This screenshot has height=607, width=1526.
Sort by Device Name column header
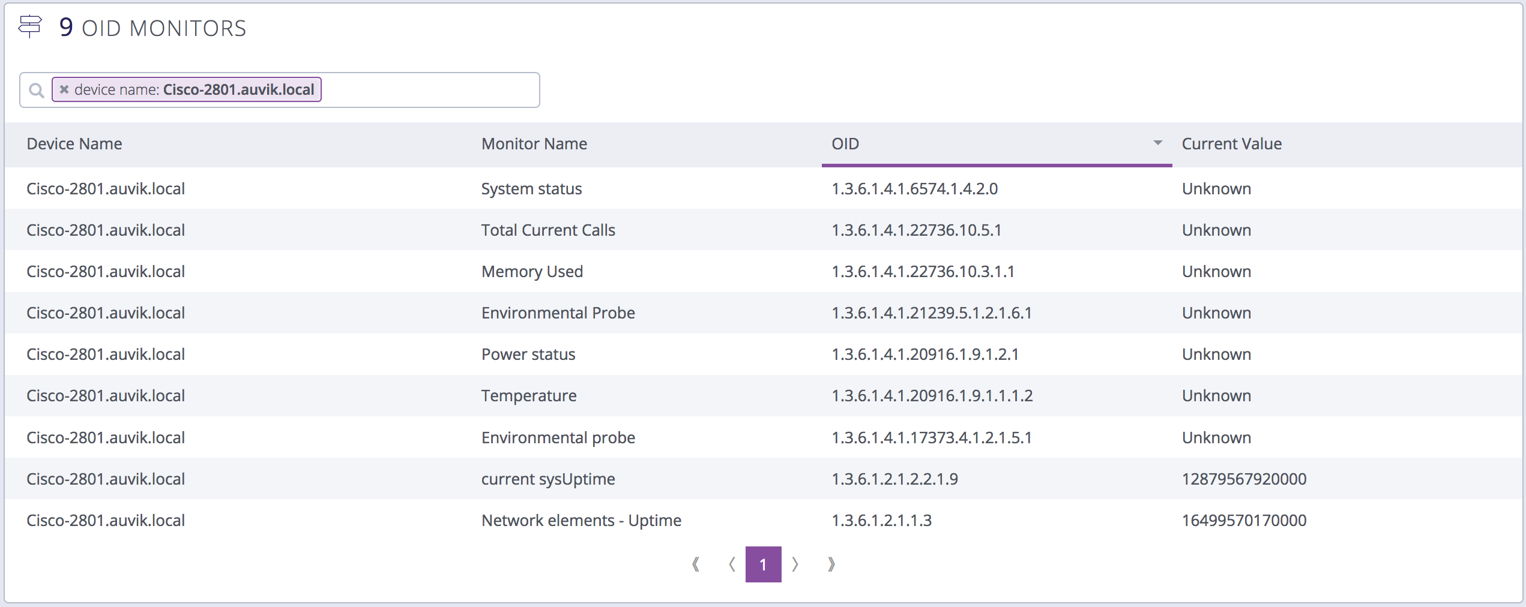(x=74, y=144)
